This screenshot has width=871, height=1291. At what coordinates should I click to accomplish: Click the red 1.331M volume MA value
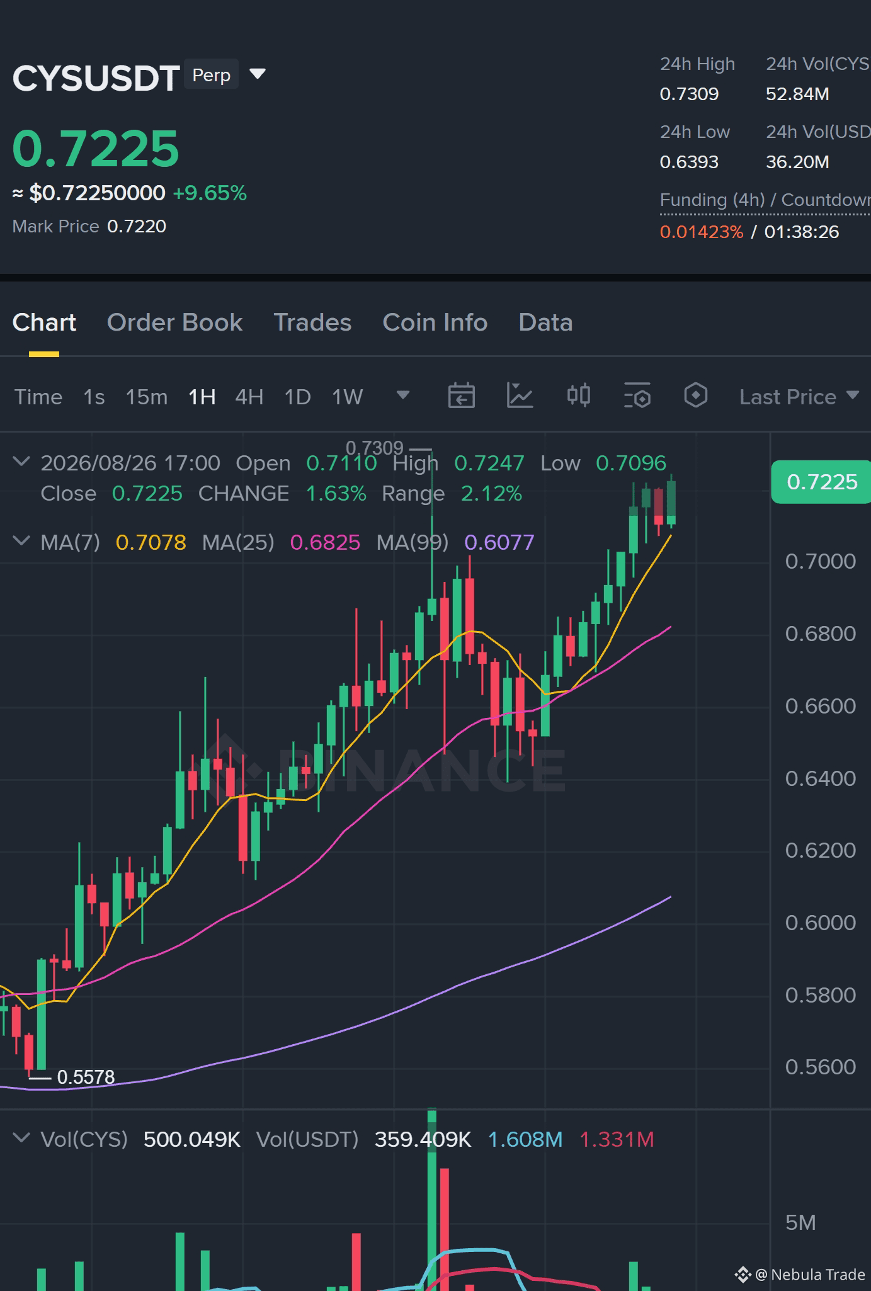point(617,1139)
